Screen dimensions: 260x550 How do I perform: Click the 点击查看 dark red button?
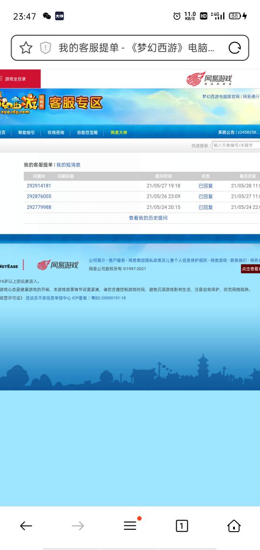(250, 269)
